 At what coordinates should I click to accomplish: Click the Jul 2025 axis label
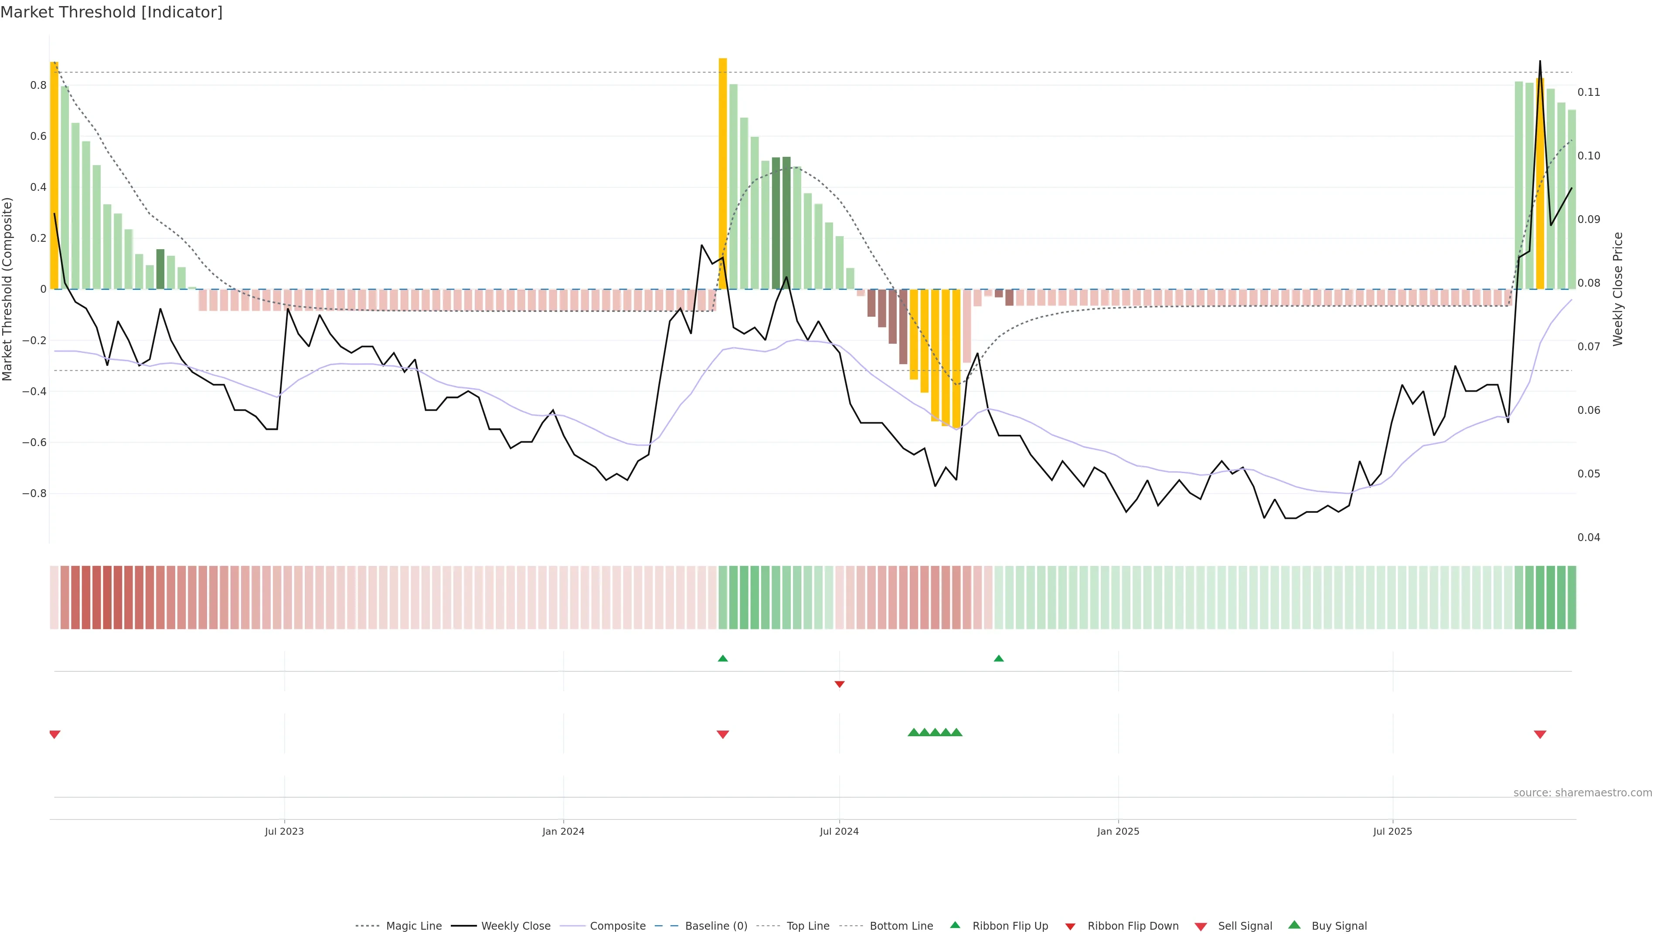click(x=1392, y=831)
